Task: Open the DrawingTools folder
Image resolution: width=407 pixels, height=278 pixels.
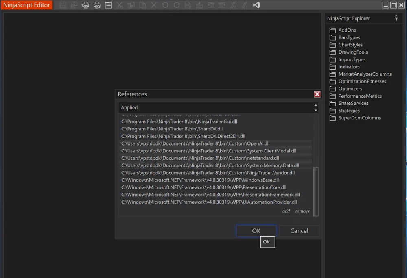Action: (x=349, y=52)
